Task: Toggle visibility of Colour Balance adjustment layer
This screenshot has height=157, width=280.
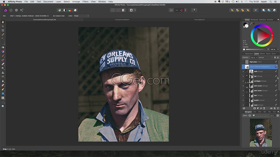Action: 276,67
